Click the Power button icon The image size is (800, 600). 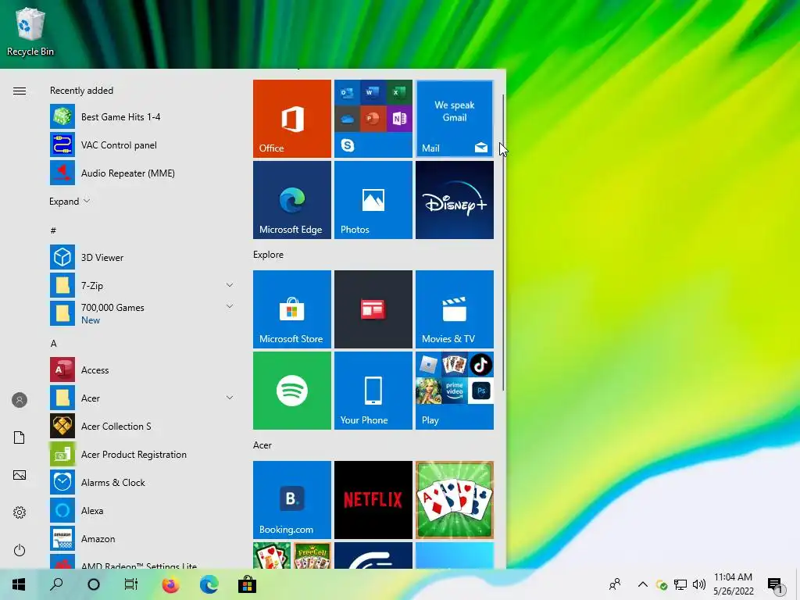tap(20, 550)
